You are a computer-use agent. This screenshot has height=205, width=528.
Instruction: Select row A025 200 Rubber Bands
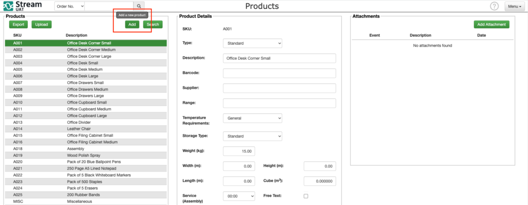point(86,195)
